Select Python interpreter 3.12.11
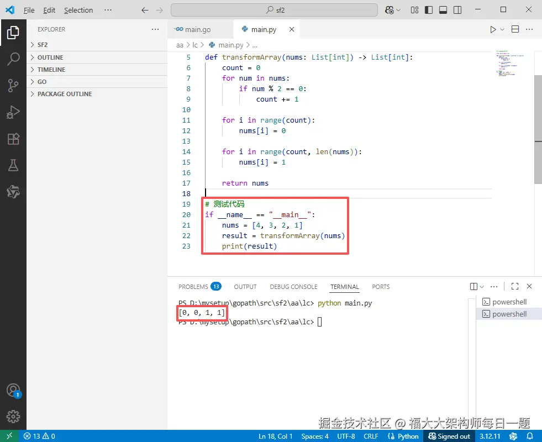 pyautogui.click(x=490, y=436)
